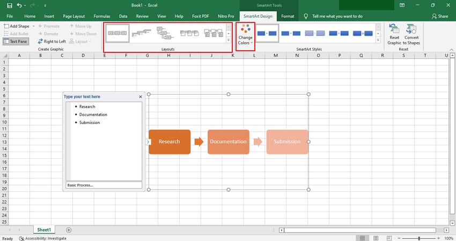
Task: Click horizontal scrollbar right arrow
Action: pyautogui.click(x=446, y=230)
